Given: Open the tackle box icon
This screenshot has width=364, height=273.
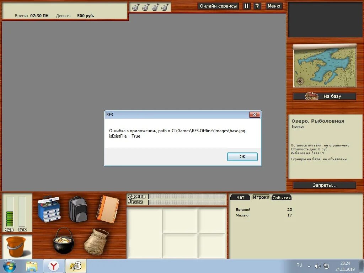Looking at the screenshot, I should [49, 209].
